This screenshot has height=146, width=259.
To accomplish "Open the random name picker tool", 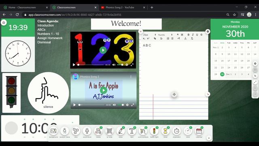I will pyautogui.click(x=65, y=131).
